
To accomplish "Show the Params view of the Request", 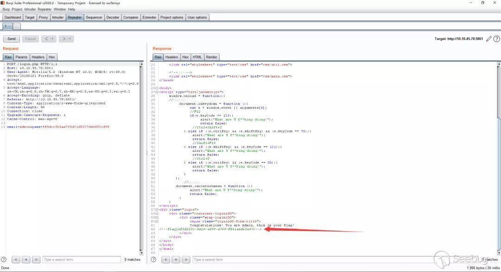I will click(x=21, y=57).
